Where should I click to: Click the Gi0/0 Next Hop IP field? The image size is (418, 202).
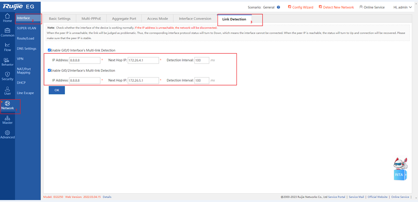[143, 61]
